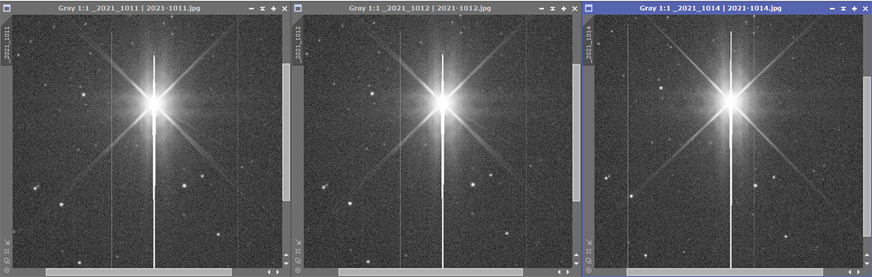
Task: Click window menu icon of 2021-1011.jpg
Action: (x=7, y=8)
